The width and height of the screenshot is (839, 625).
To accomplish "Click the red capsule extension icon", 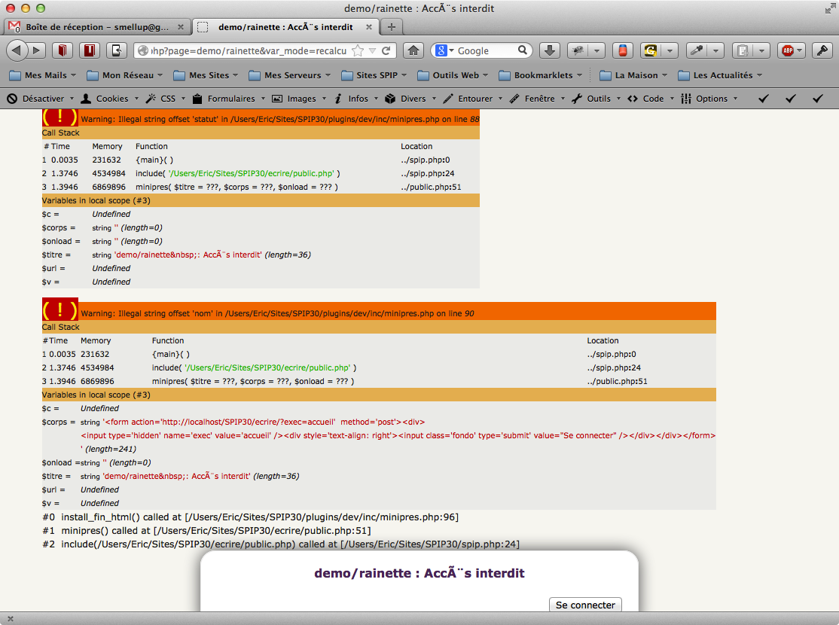I will (623, 50).
